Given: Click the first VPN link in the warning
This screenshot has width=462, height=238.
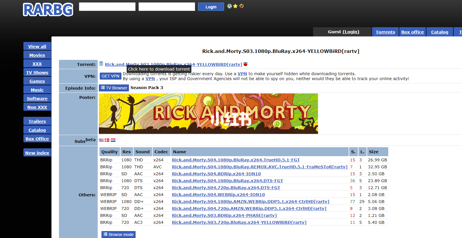Looking at the screenshot, I should tap(242, 74).
